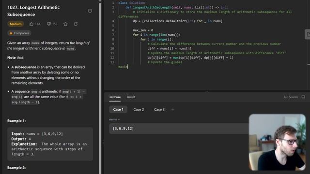The image size is (310, 174).
Task: Click the Medium difficulty badge
Action: click(x=15, y=24)
